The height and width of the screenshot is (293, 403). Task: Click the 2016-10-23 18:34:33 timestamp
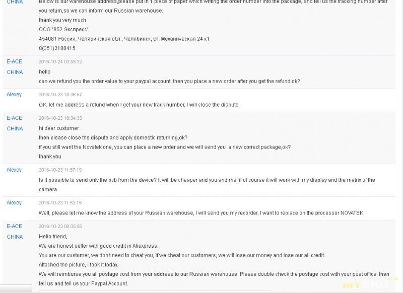pyautogui.click(x=60, y=118)
